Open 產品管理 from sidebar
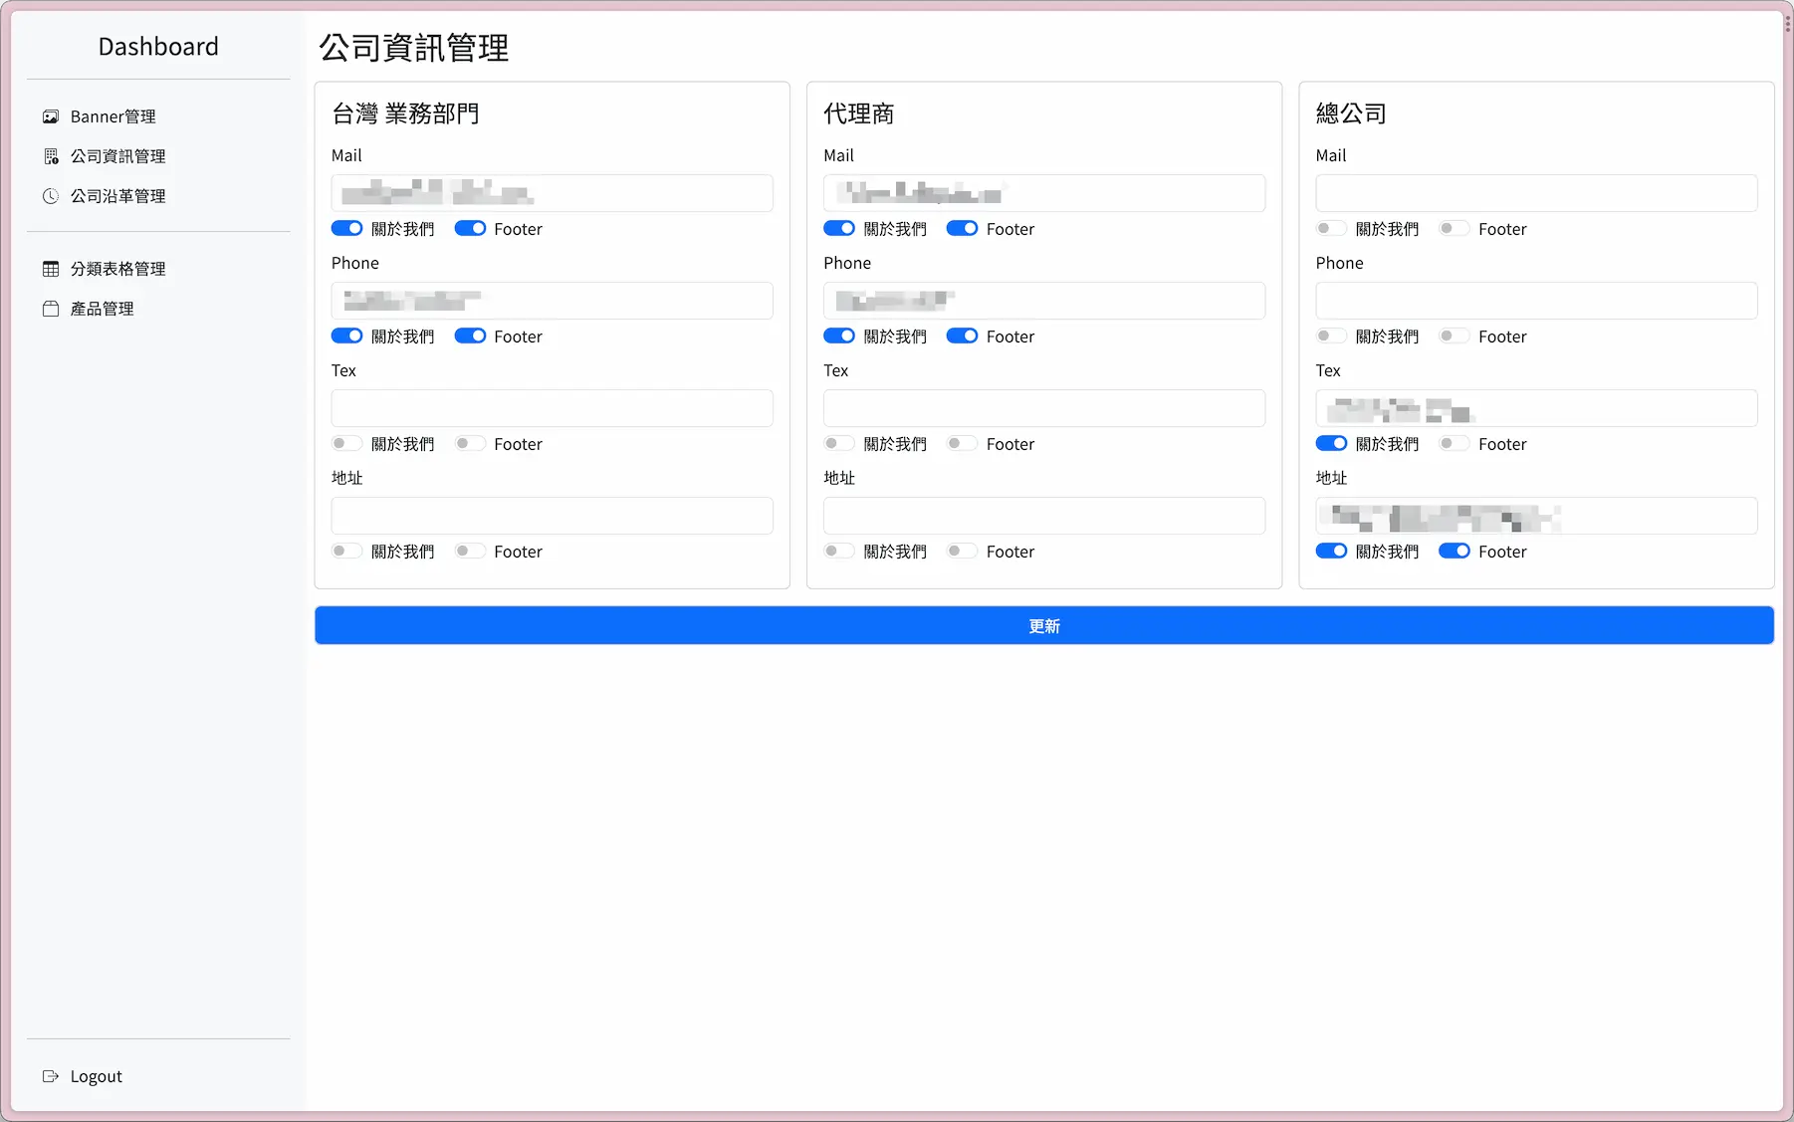 coord(102,309)
